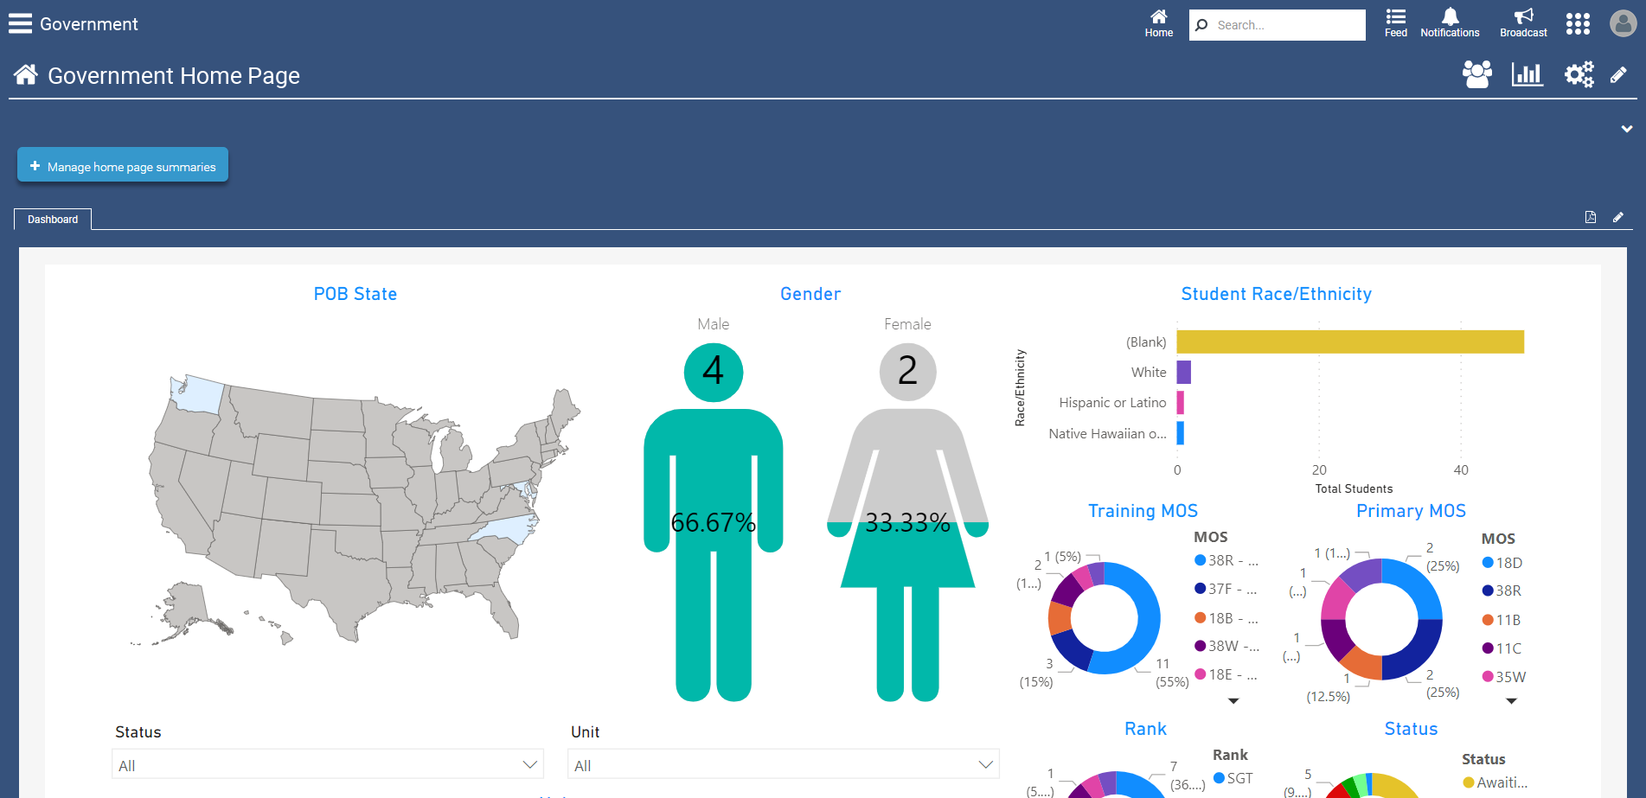Open the people group icon

pyautogui.click(x=1476, y=74)
